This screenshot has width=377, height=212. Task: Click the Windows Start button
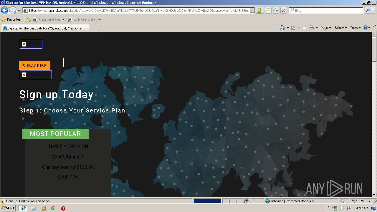coord(8,208)
